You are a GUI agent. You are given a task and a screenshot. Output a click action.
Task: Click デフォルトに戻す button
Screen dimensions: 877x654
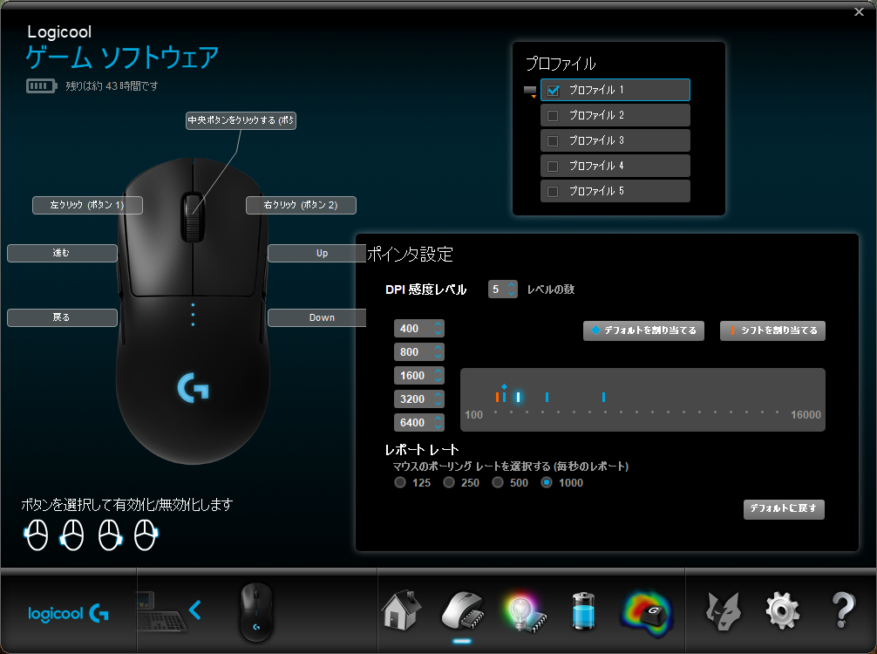coord(784,509)
